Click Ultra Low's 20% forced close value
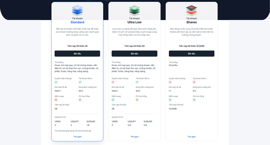This screenshot has width=270, height=145. click(x=138, y=91)
